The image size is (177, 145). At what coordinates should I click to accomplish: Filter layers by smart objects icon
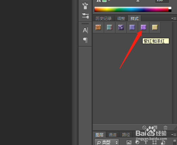click(163, 142)
